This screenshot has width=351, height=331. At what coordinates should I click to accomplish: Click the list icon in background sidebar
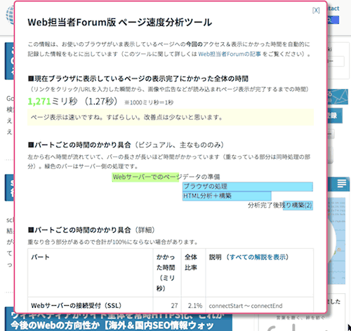(x=342, y=184)
